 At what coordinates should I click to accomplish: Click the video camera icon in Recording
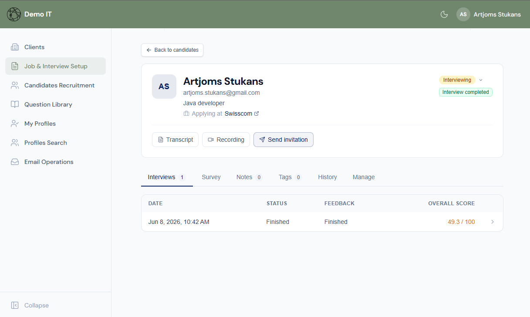[211, 140]
